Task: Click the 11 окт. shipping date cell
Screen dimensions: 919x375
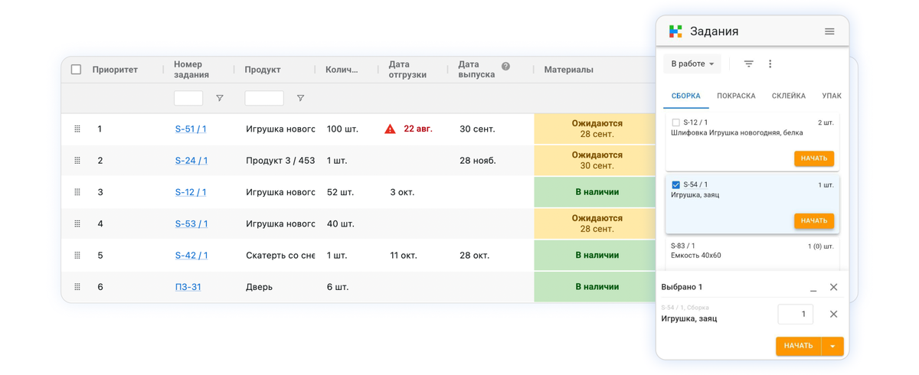Action: coord(404,256)
